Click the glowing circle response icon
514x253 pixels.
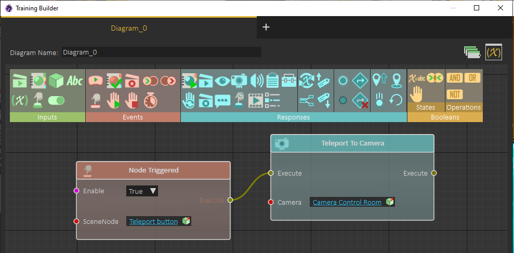tap(343, 81)
